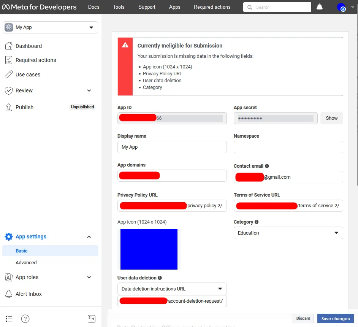Go to the Publish section
Viewport: 358px width, 327px height.
(24, 107)
